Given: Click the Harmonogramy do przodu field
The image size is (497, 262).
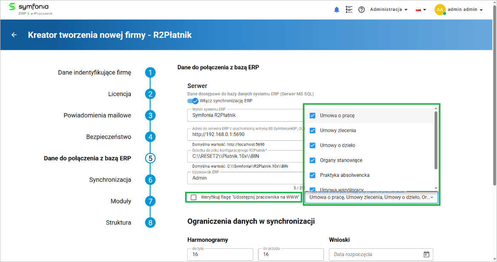Looking at the screenshot, I should [291, 254].
